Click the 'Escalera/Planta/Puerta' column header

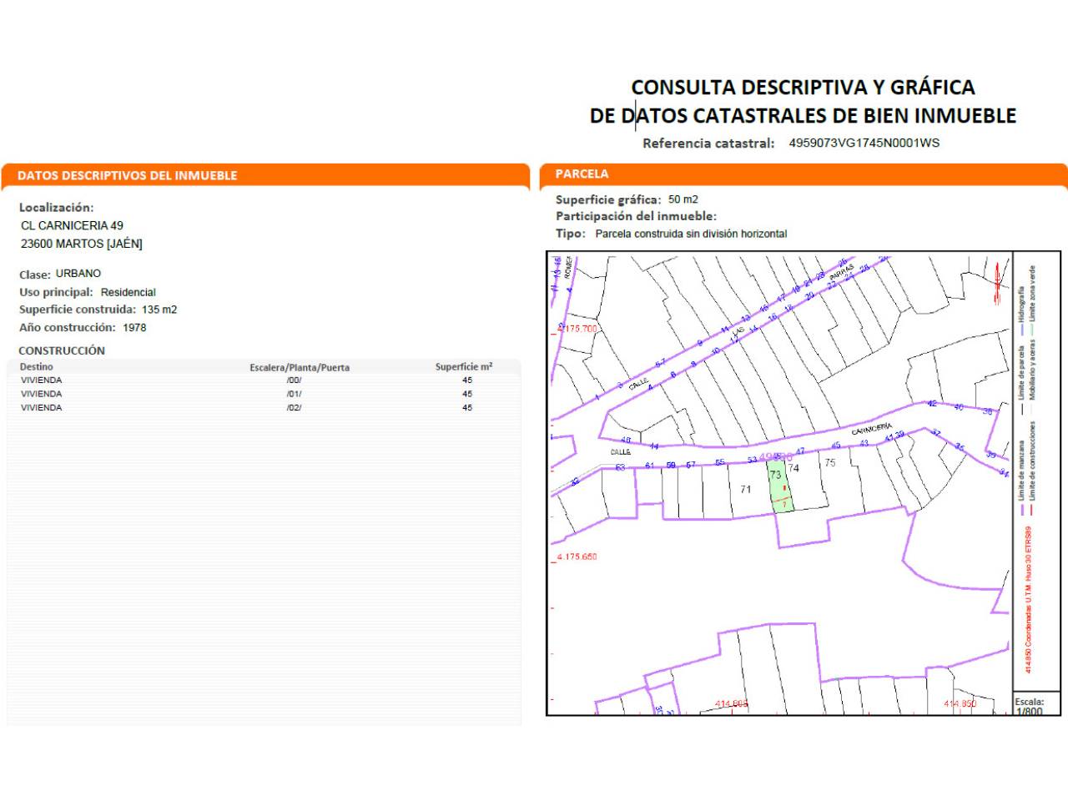(300, 367)
